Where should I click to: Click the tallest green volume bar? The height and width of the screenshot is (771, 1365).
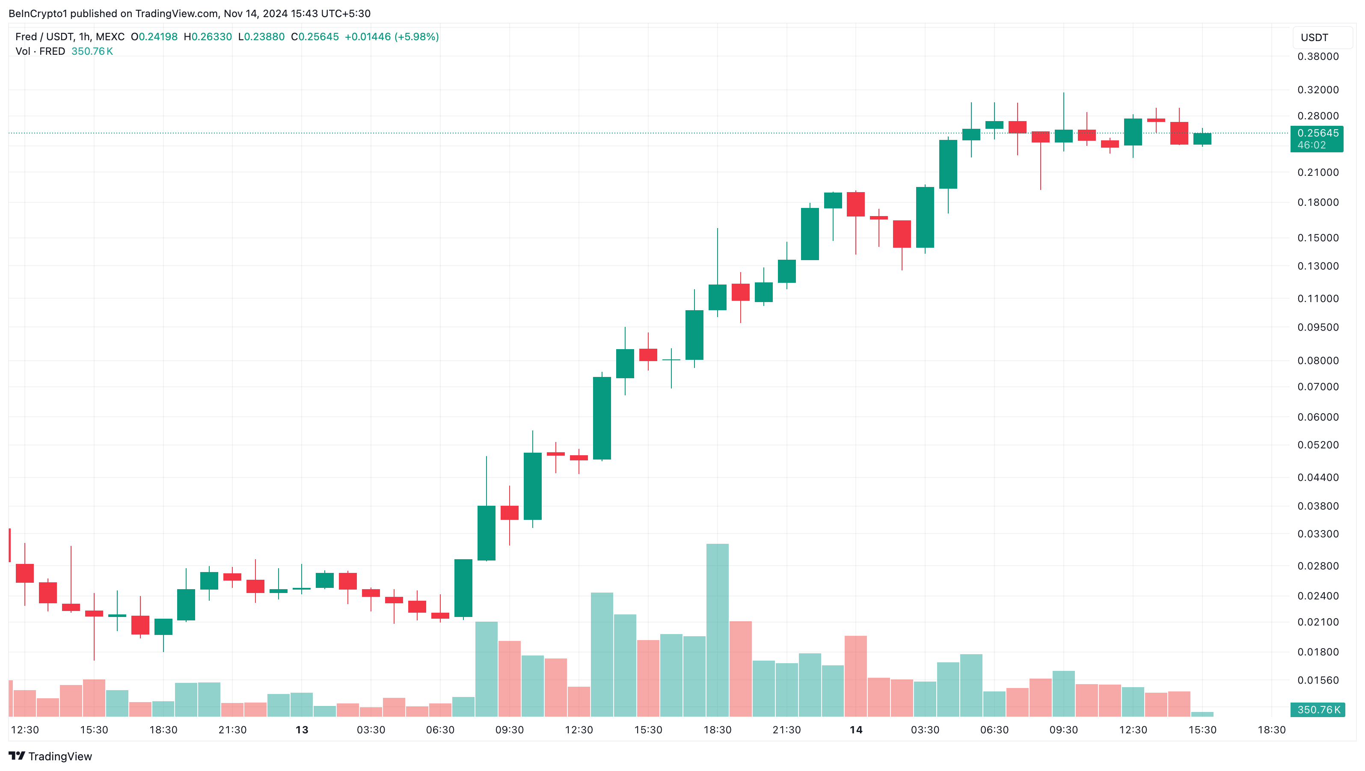click(718, 630)
